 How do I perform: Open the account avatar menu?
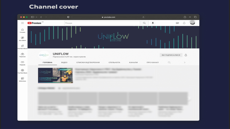click(x=193, y=23)
